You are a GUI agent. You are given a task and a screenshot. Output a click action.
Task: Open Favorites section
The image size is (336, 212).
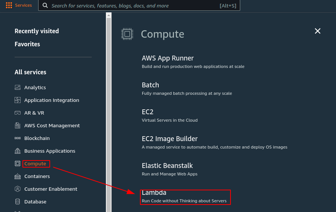tap(27, 44)
